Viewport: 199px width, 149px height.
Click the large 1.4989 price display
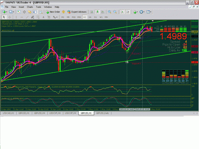tap(173, 36)
